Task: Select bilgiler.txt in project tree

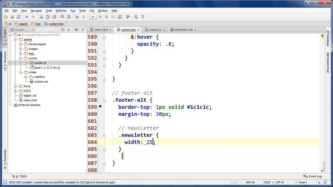Action: tap(30, 96)
